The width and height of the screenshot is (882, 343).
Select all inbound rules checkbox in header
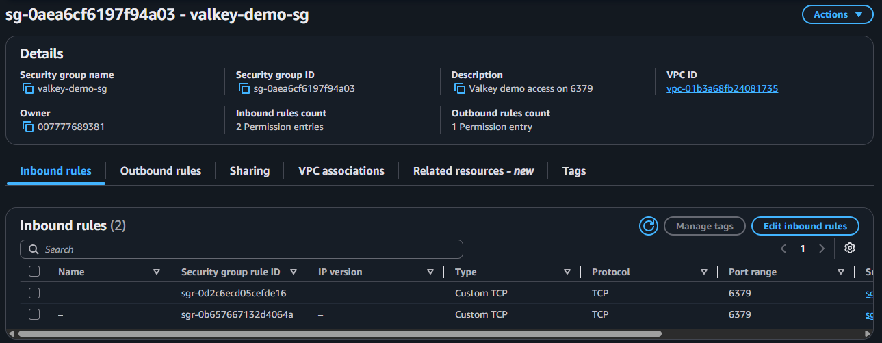tap(34, 272)
